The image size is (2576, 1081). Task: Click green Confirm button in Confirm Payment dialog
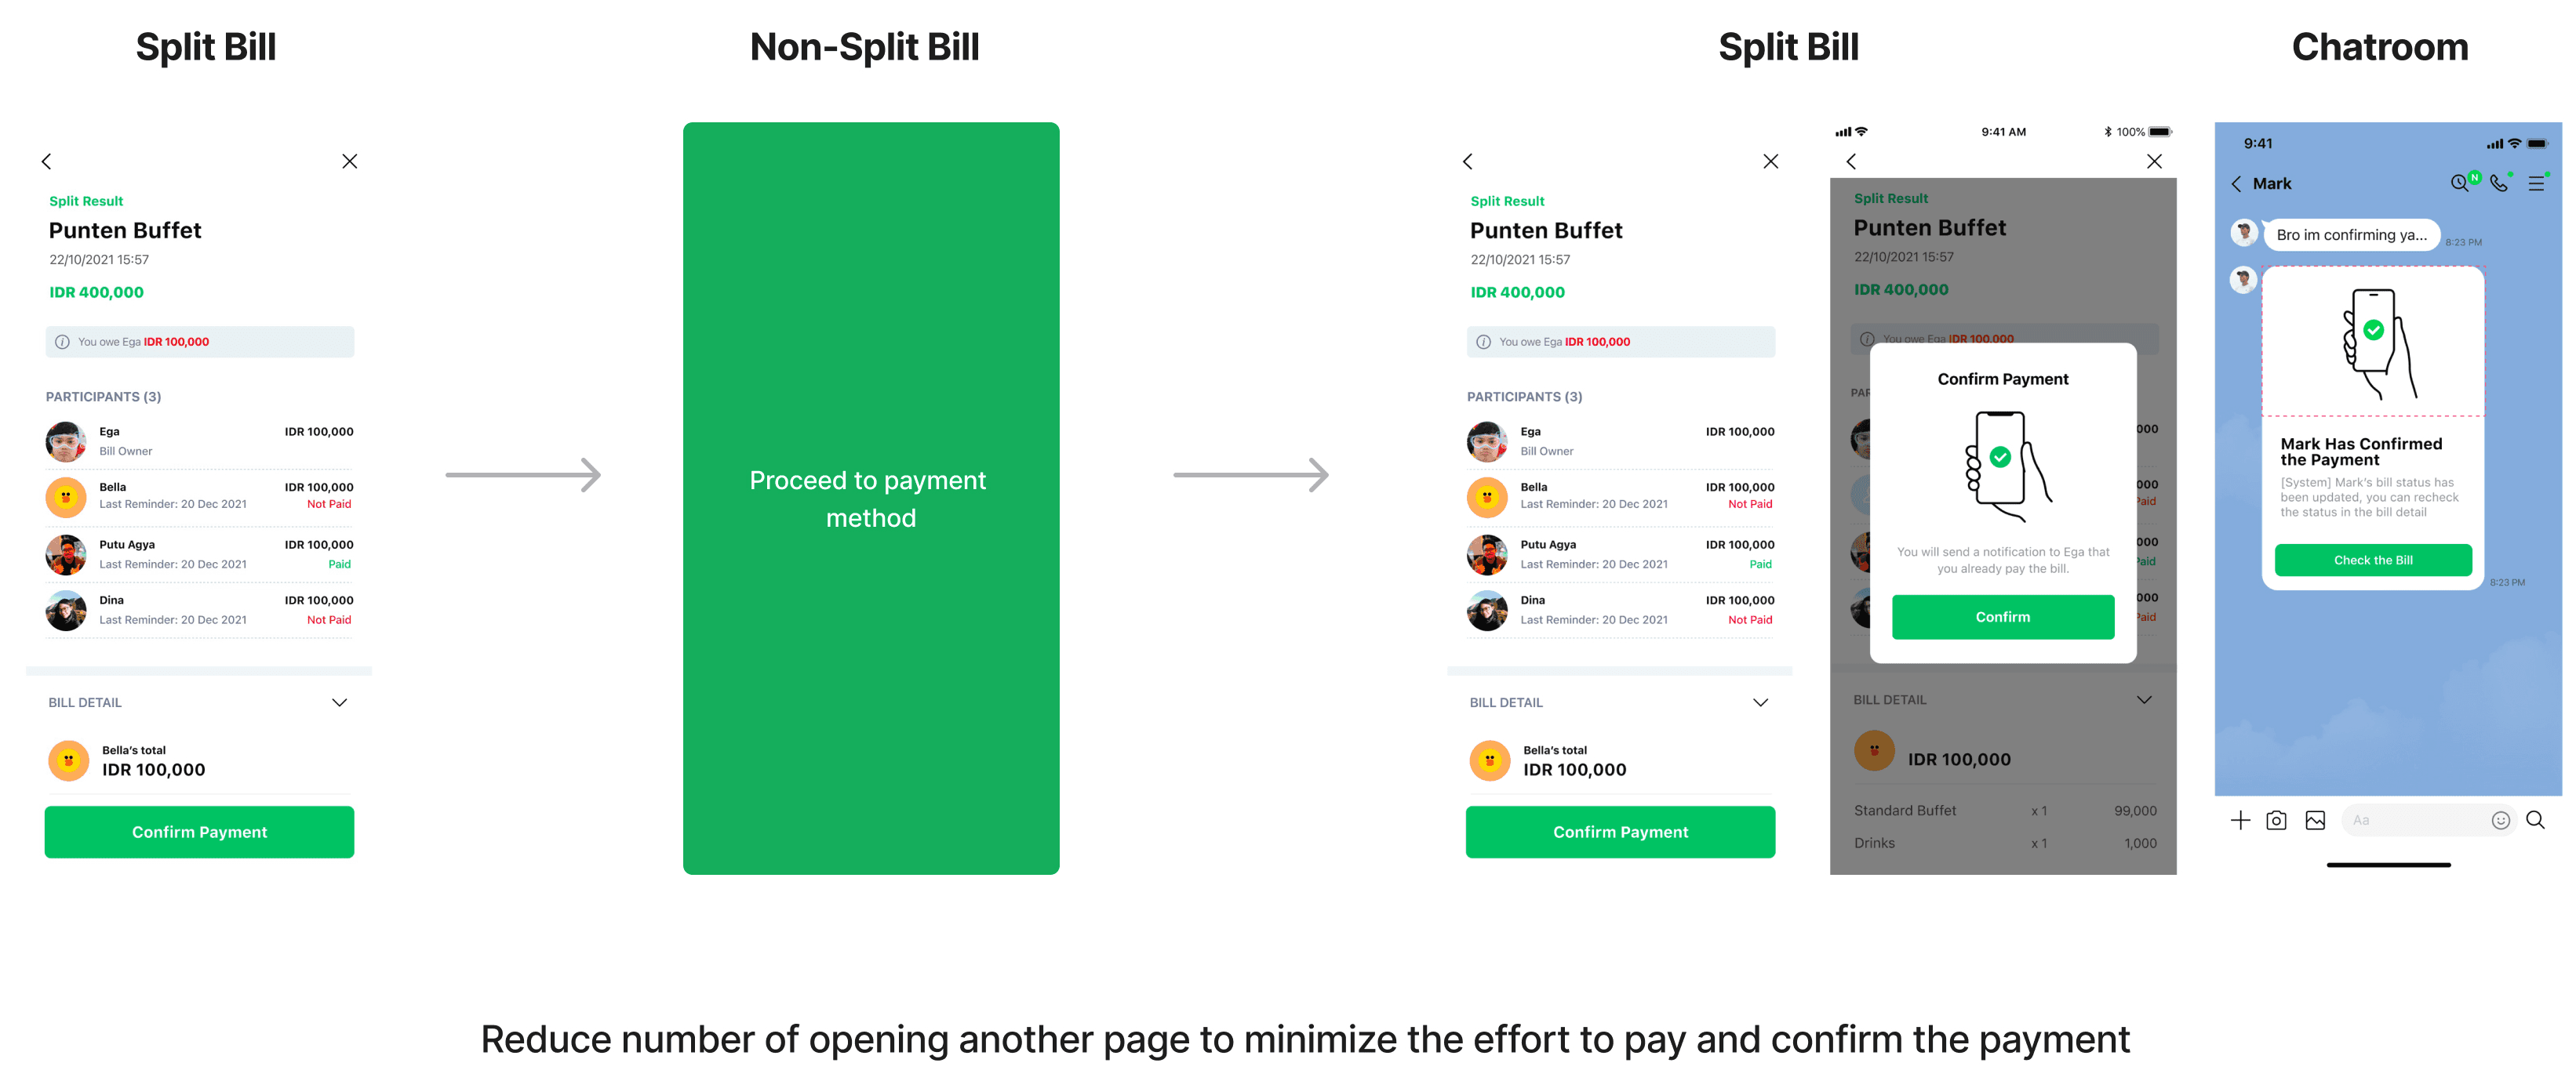[x=2003, y=616]
